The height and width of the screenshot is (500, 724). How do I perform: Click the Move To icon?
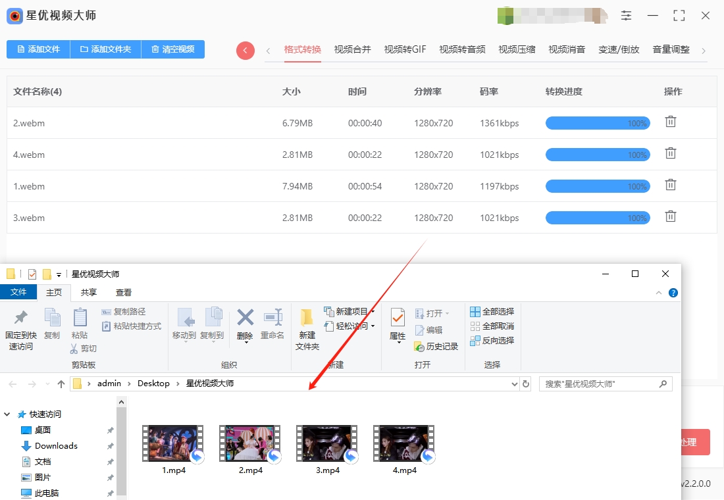pos(185,318)
